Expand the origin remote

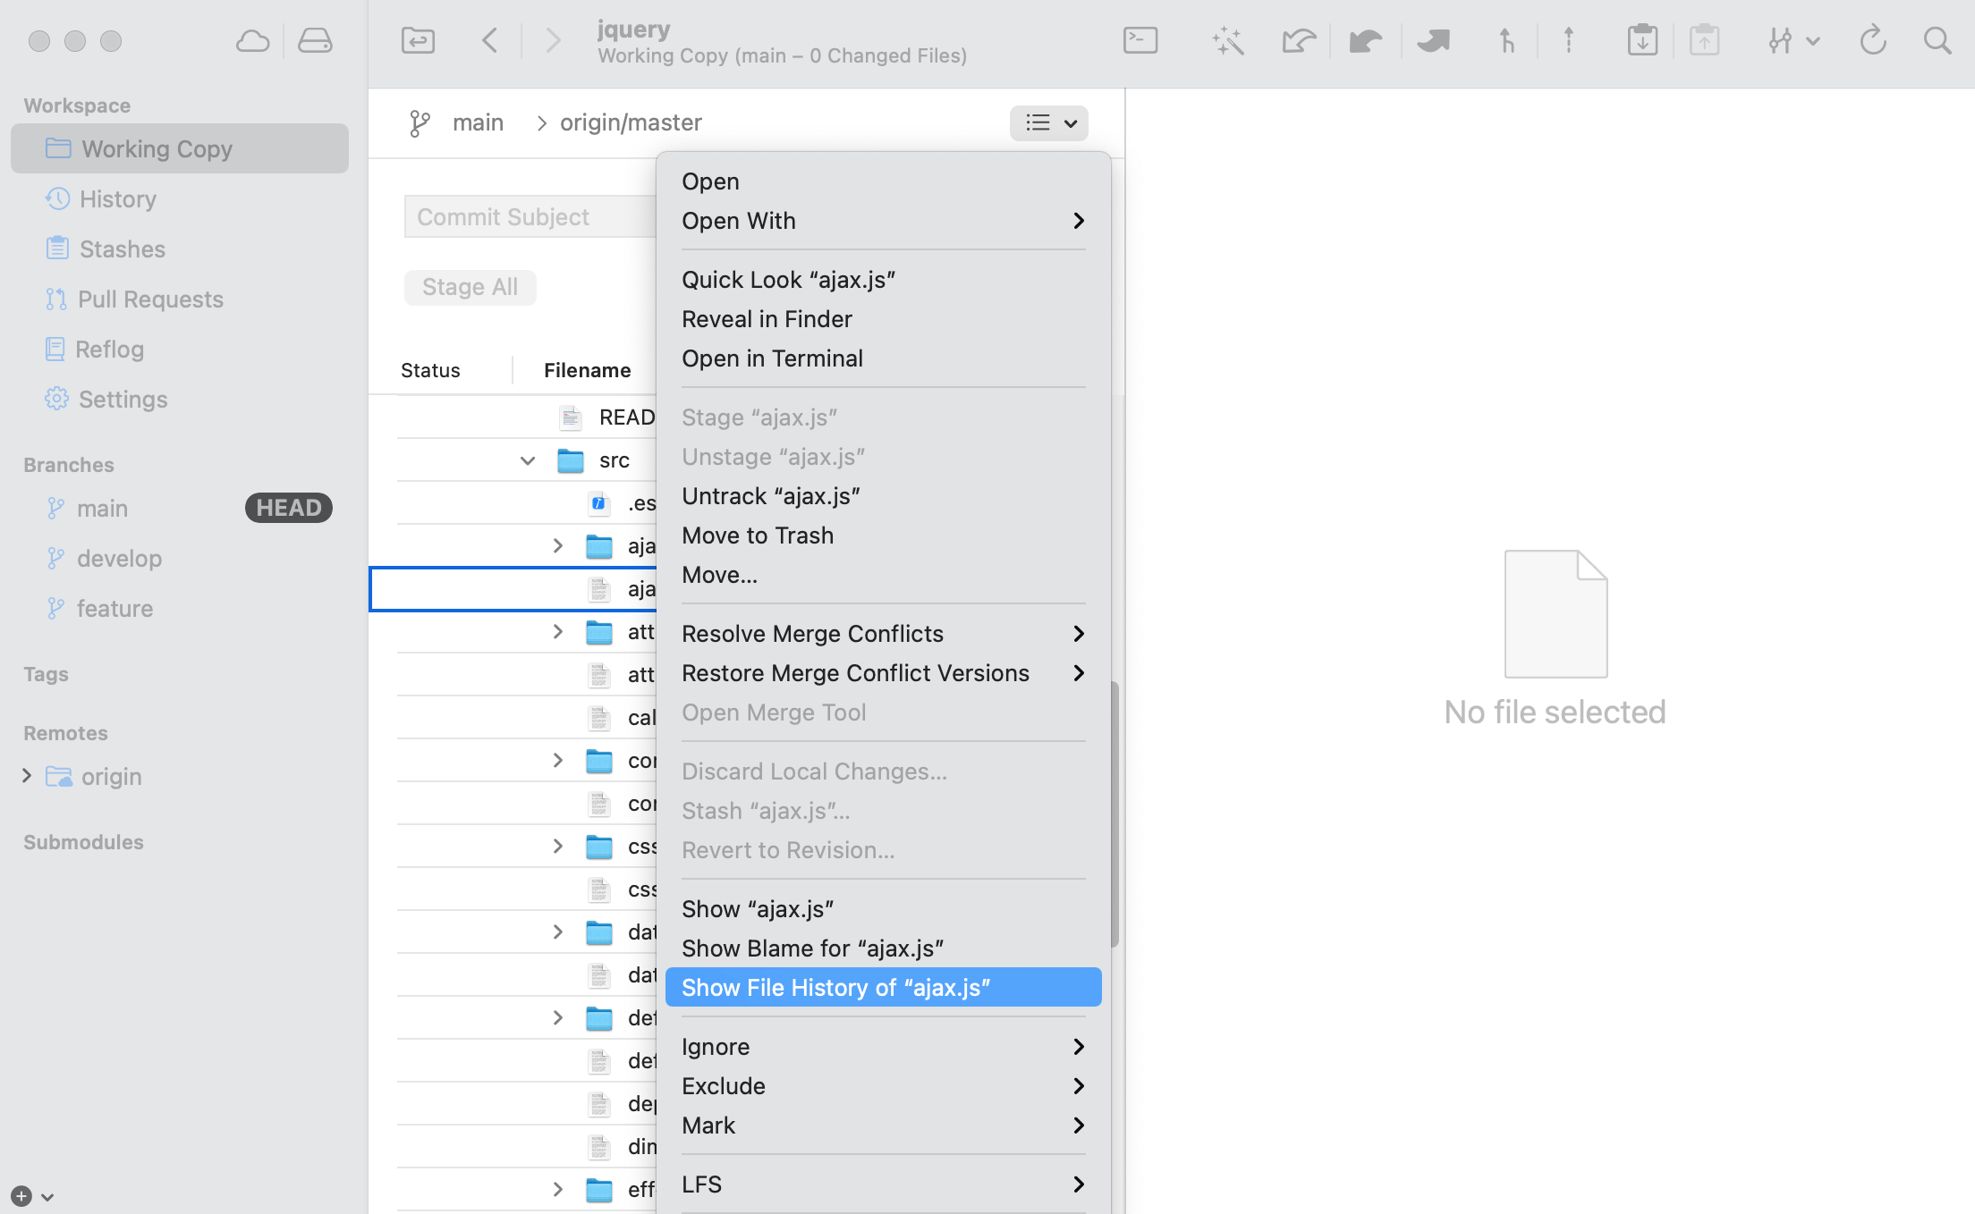27,776
